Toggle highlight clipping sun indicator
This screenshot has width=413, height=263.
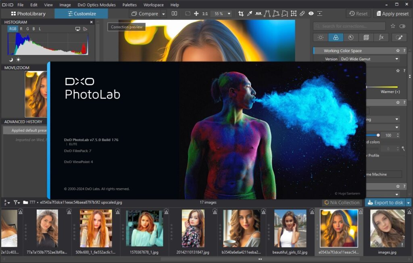pos(18,60)
